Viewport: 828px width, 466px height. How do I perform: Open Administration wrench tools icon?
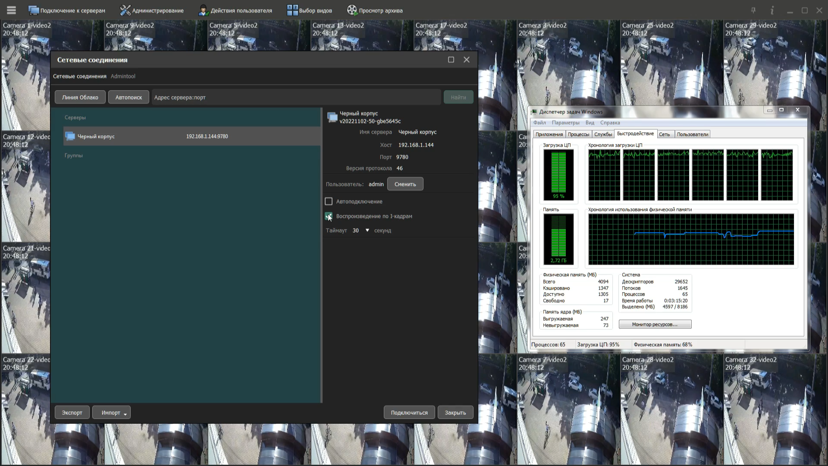[x=125, y=10]
